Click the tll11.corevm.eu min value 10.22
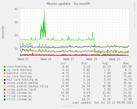Image resolution: width=137 pixels, height=109 pixels. (86, 99)
